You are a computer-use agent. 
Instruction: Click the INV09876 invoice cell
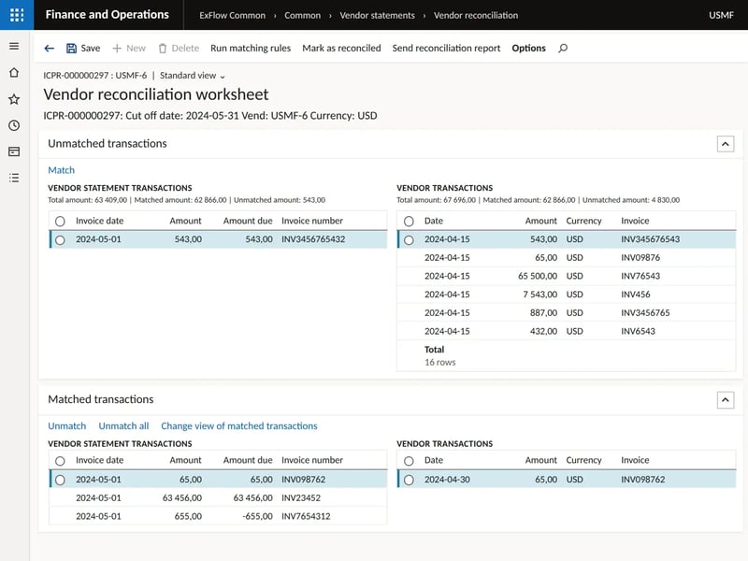pos(640,258)
